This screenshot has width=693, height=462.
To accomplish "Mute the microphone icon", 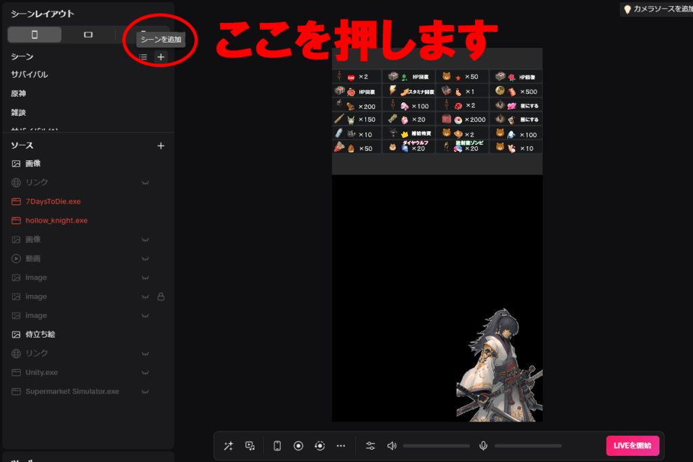I will click(483, 446).
